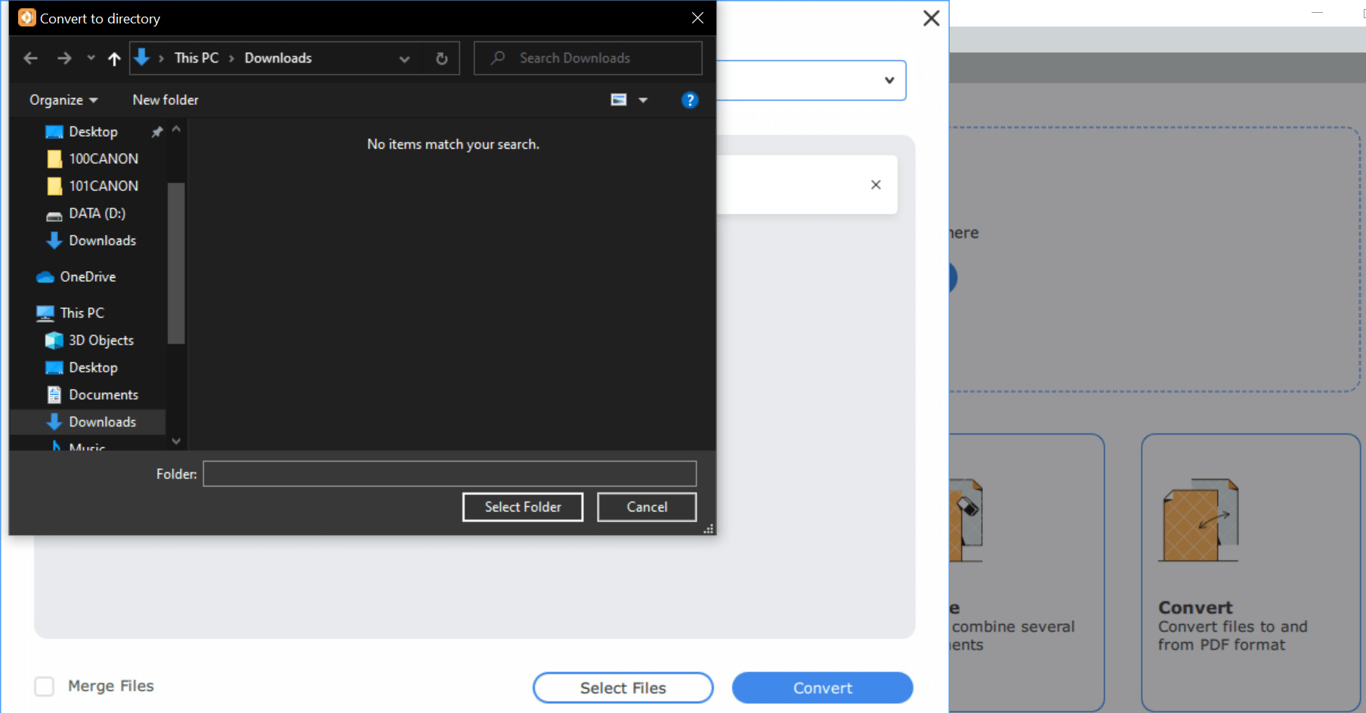Image resolution: width=1366 pixels, height=713 pixels.
Task: Click the Convert to directory title bar icon
Action: click(x=26, y=17)
